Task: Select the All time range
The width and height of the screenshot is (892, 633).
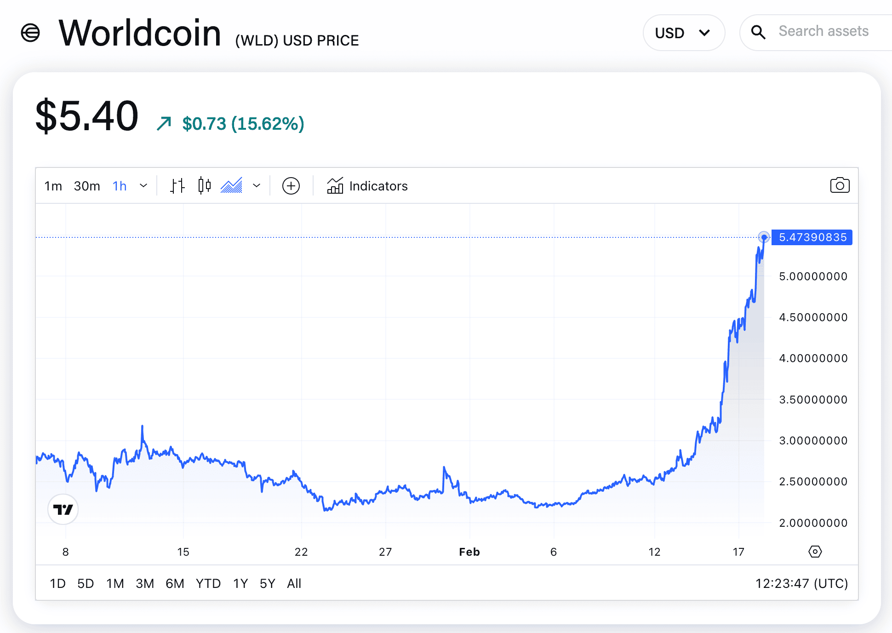Action: (x=294, y=583)
